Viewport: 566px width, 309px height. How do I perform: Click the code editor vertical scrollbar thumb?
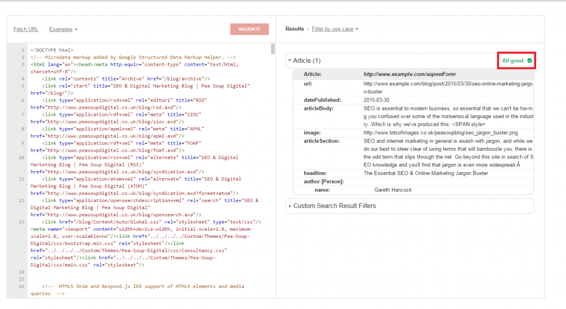click(273, 49)
